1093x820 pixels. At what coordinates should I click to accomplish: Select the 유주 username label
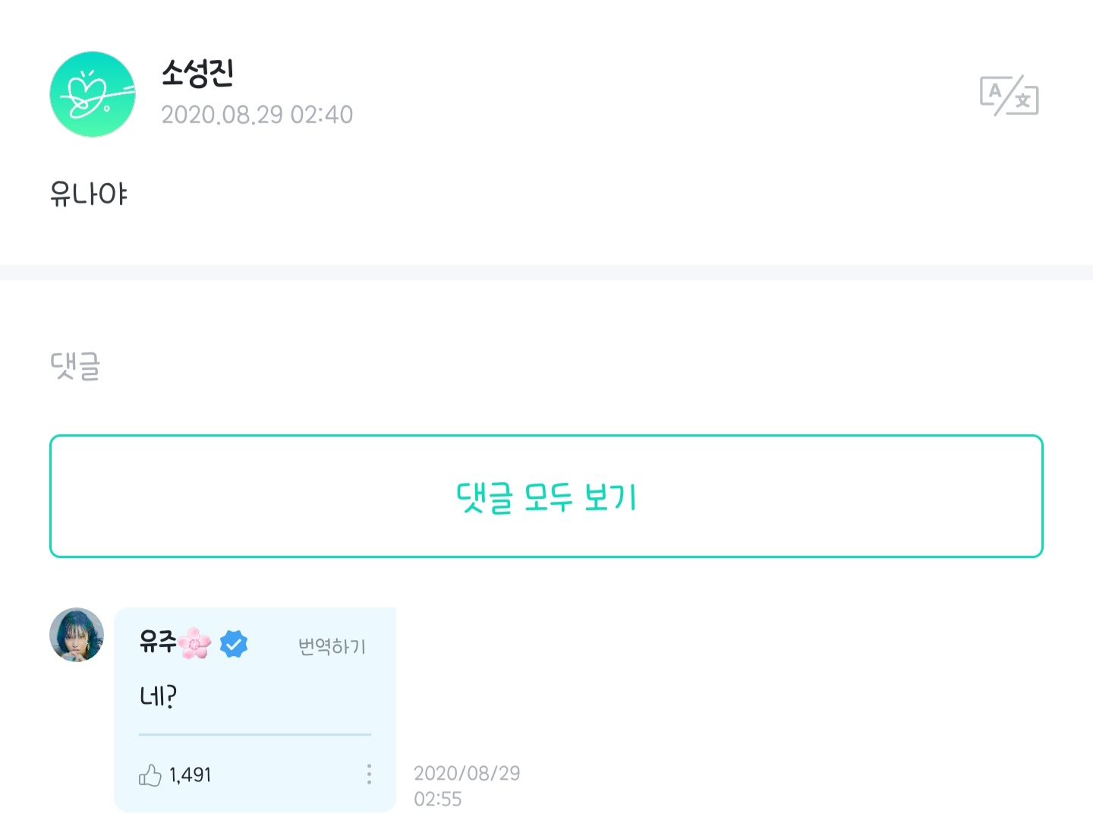pyautogui.click(x=159, y=642)
